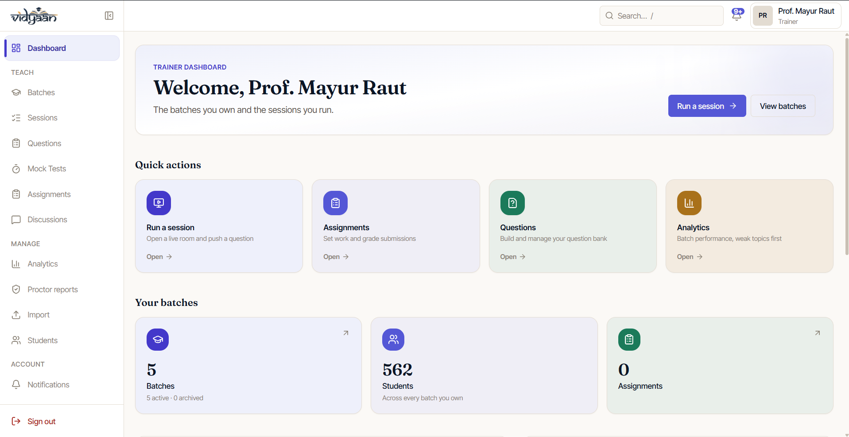The height and width of the screenshot is (437, 849).
Task: Click the brown Analytics bar chart icon
Action: 689,203
